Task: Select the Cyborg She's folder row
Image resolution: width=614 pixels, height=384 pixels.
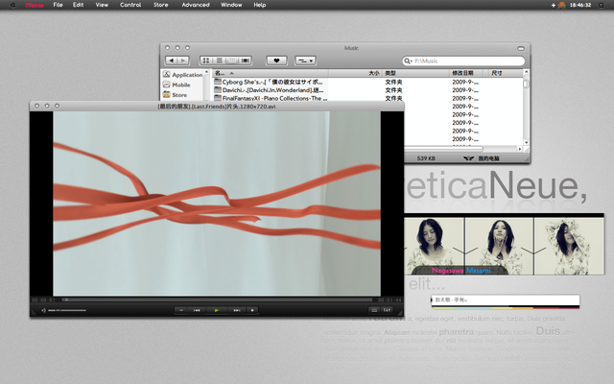Action: pyautogui.click(x=367, y=82)
